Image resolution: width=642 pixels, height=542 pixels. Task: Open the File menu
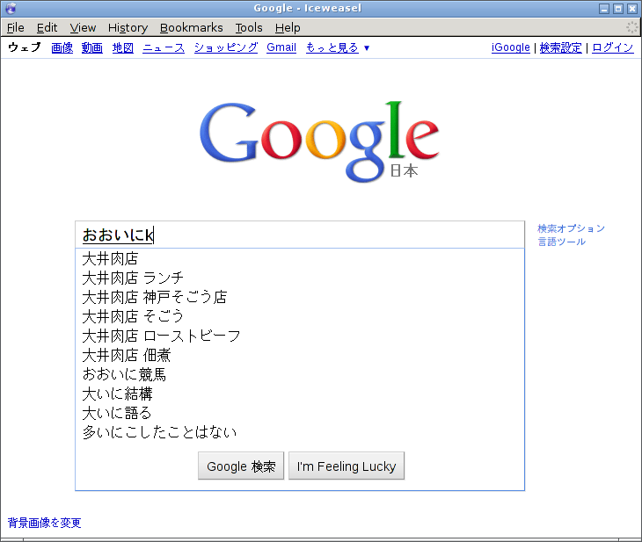point(16,27)
